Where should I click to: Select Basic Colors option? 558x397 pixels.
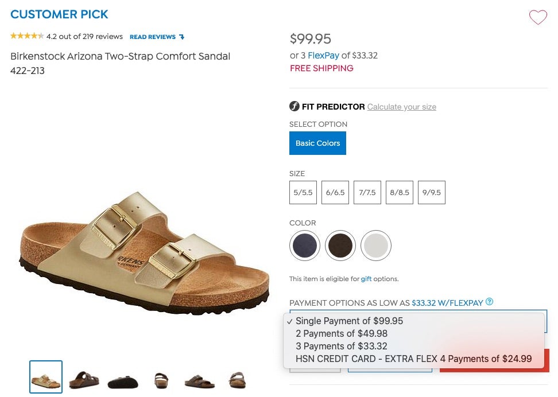pos(317,143)
